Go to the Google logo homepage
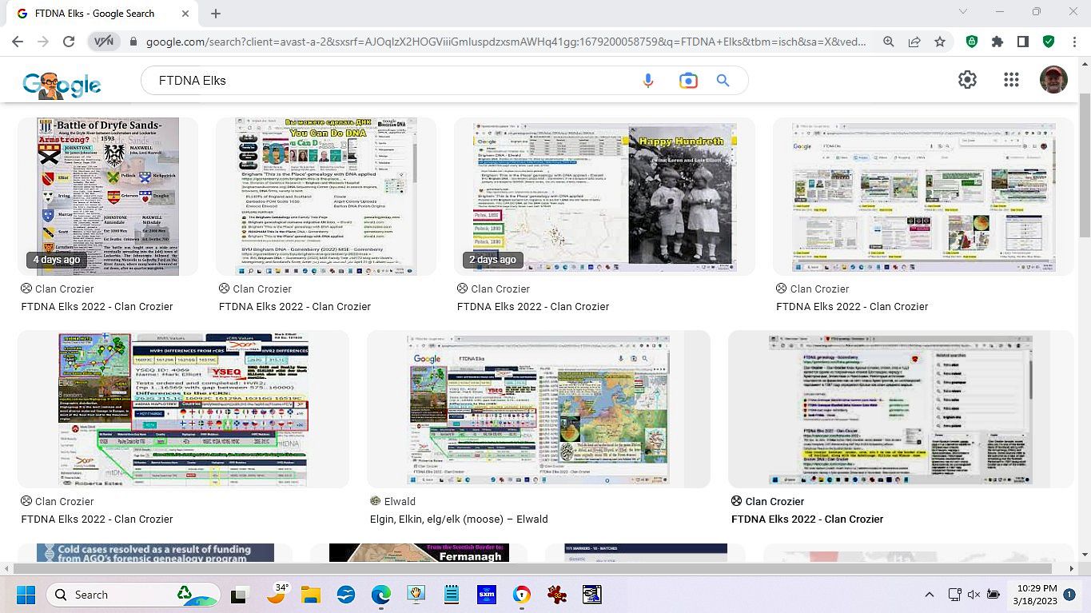The height and width of the screenshot is (613, 1091). point(62,83)
